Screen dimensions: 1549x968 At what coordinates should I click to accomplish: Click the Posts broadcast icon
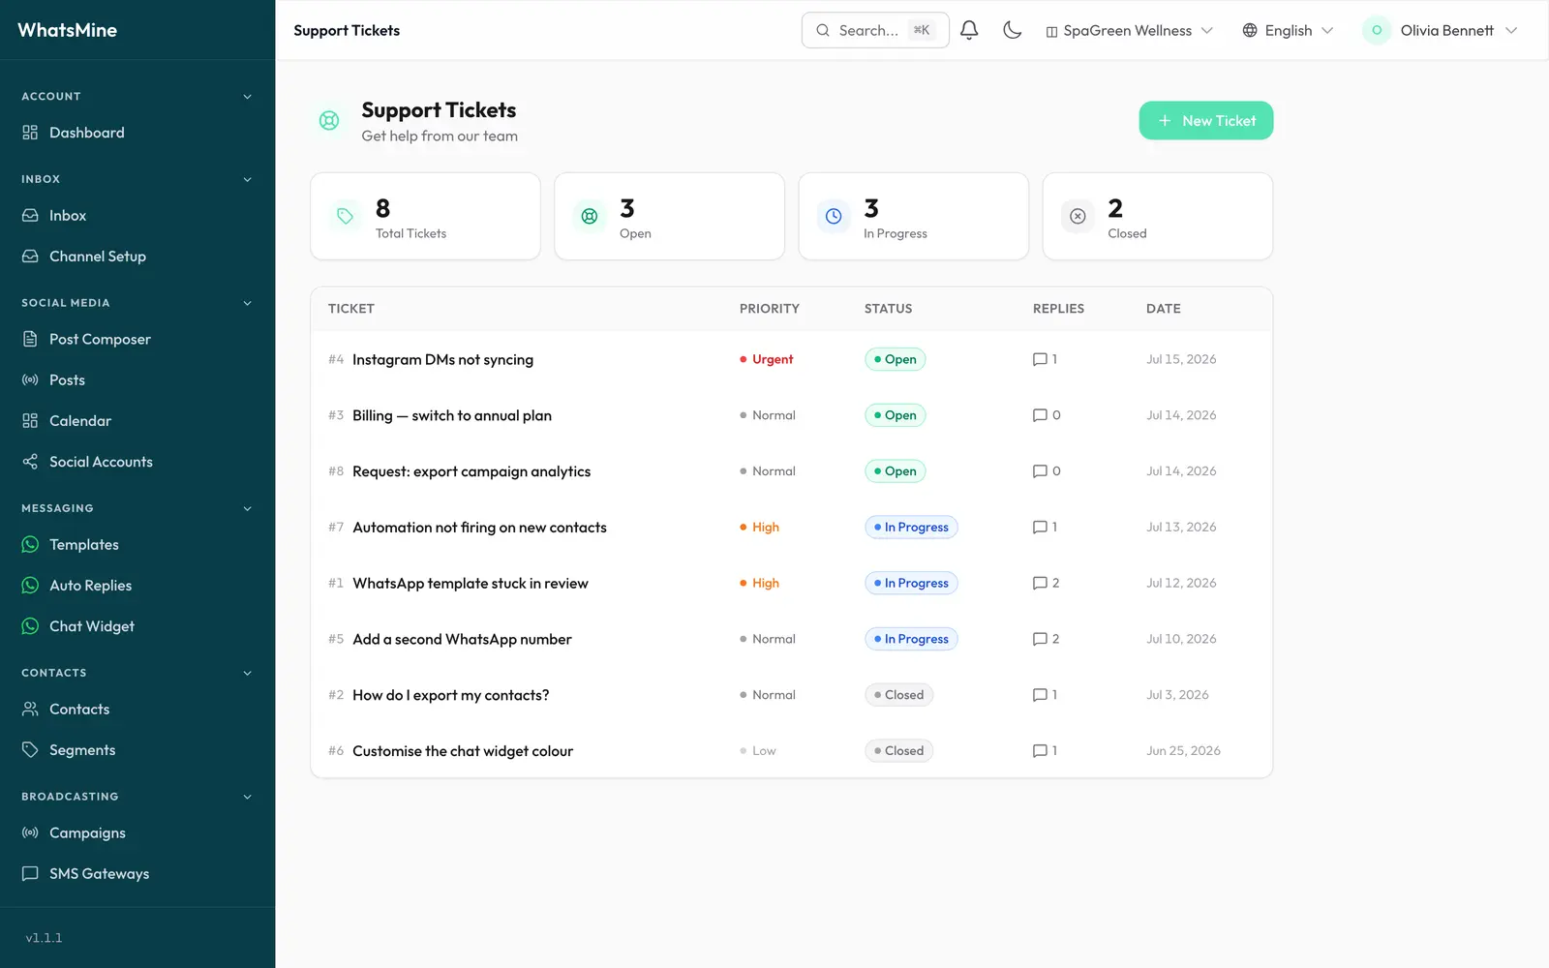(30, 380)
